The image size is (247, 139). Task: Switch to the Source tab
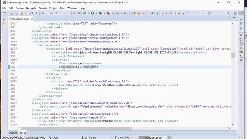[22, 133]
